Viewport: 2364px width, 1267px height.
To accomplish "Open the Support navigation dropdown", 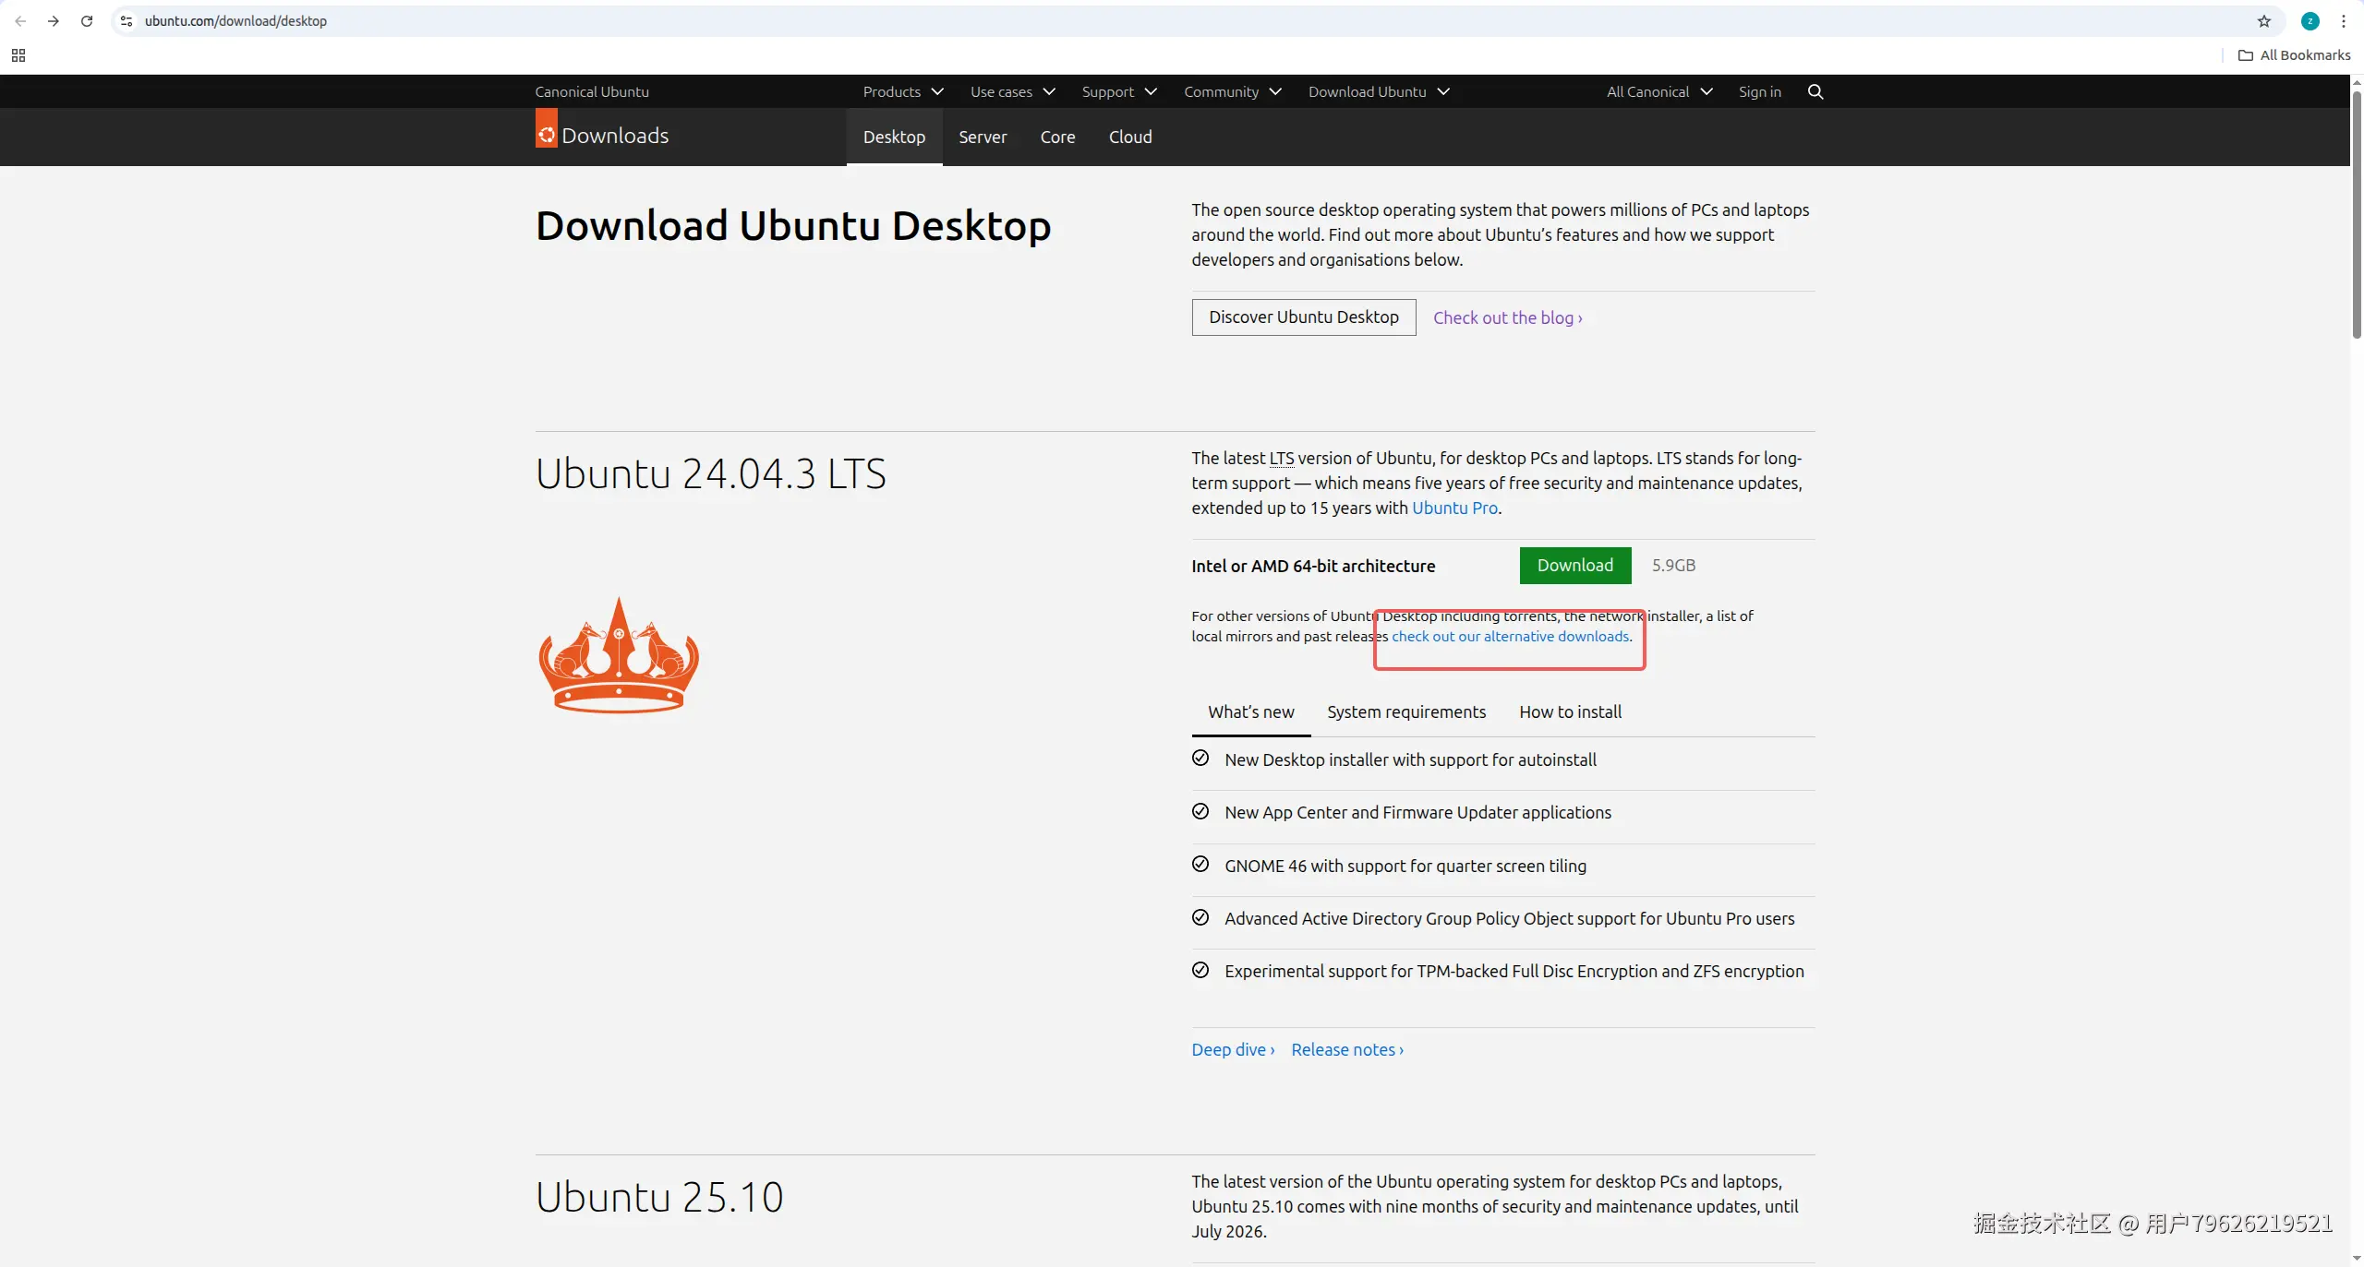I will [x=1118, y=91].
